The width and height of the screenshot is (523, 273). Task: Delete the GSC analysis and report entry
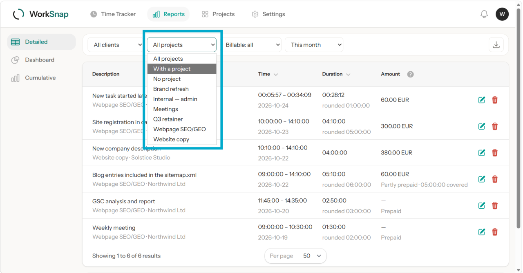point(495,206)
